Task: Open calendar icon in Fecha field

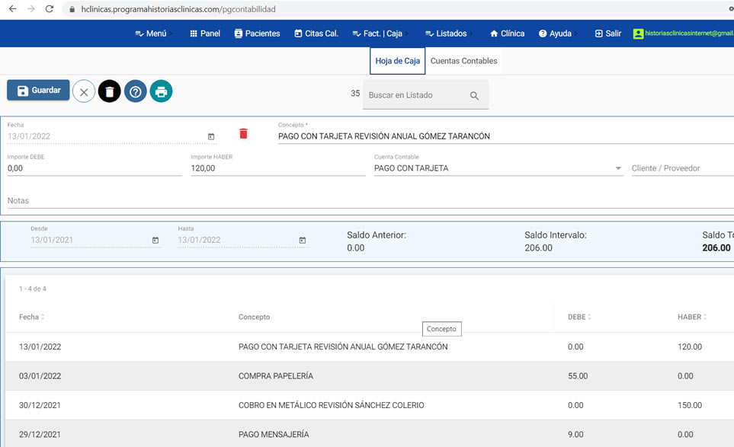Action: point(211,136)
